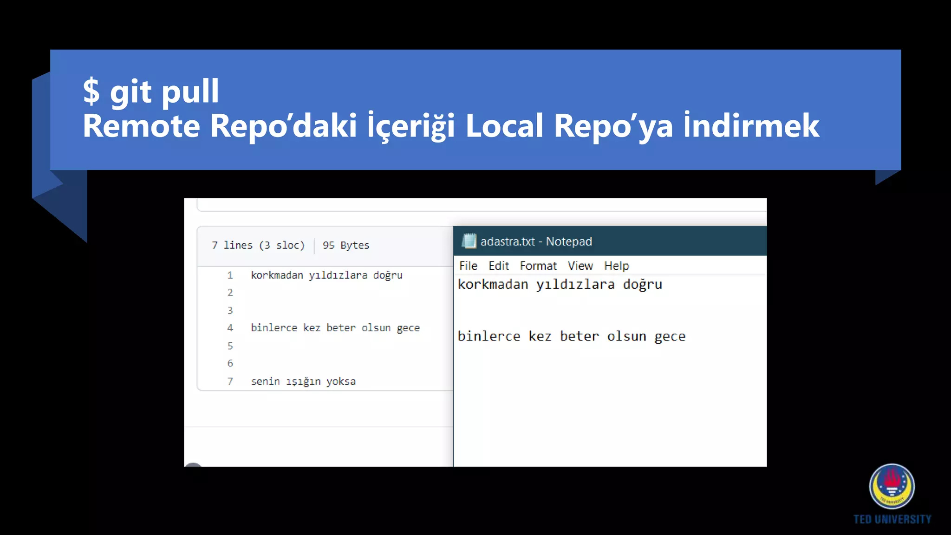Click the Notepad app icon in title bar
The height and width of the screenshot is (535, 951).
coord(469,241)
